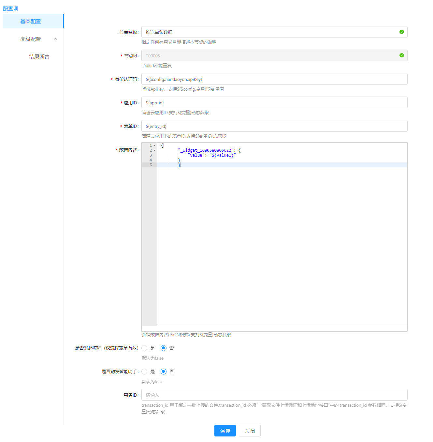
Task: Select 结果断言 in the sidebar
Action: (x=39, y=56)
